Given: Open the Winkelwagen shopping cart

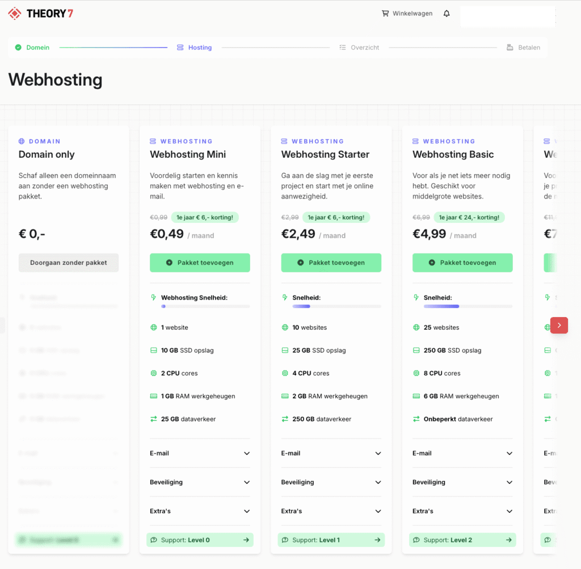Looking at the screenshot, I should (407, 14).
